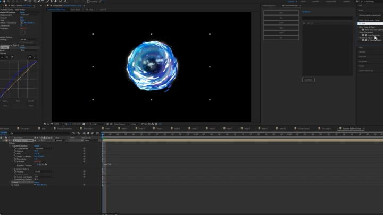Take snapshot with camera icon below viewer
This screenshot has height=215, width=383.
tap(84, 124)
